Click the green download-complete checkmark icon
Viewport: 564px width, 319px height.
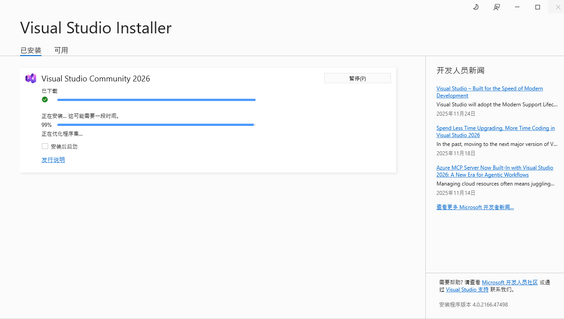[45, 100]
